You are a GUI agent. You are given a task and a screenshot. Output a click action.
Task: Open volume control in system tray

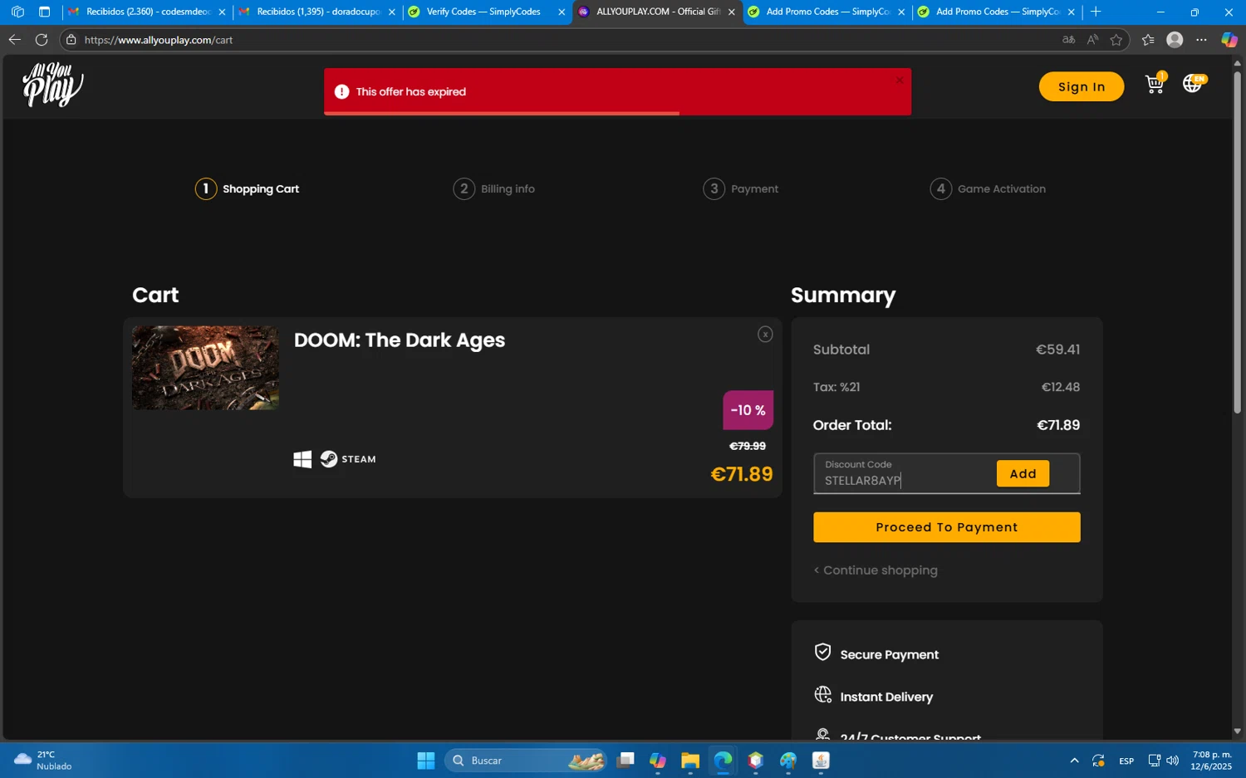[1172, 761]
